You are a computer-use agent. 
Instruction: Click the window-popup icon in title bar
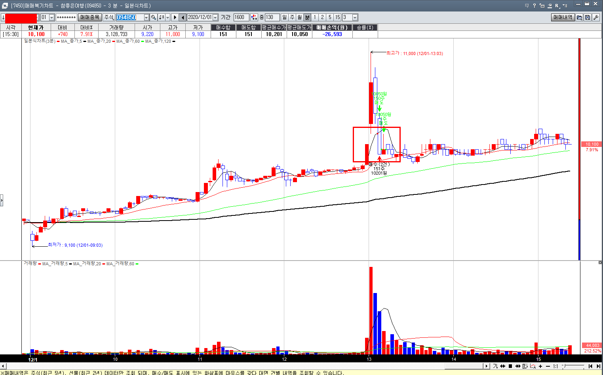tap(542, 6)
